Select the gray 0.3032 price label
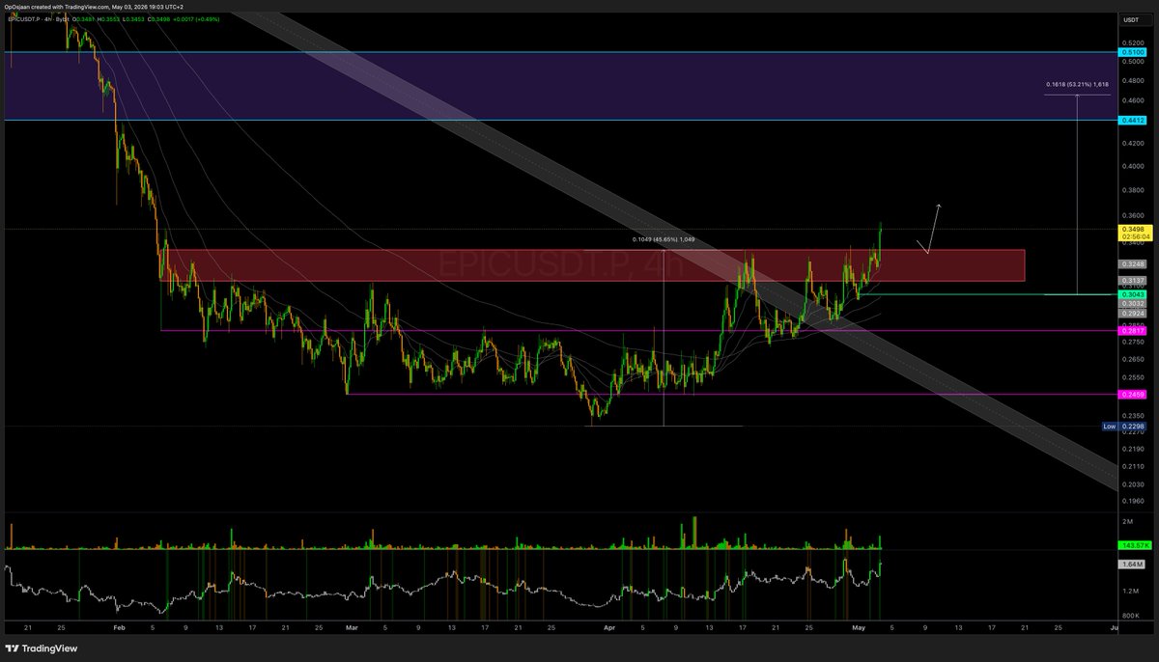1159x662 pixels. [x=1133, y=303]
